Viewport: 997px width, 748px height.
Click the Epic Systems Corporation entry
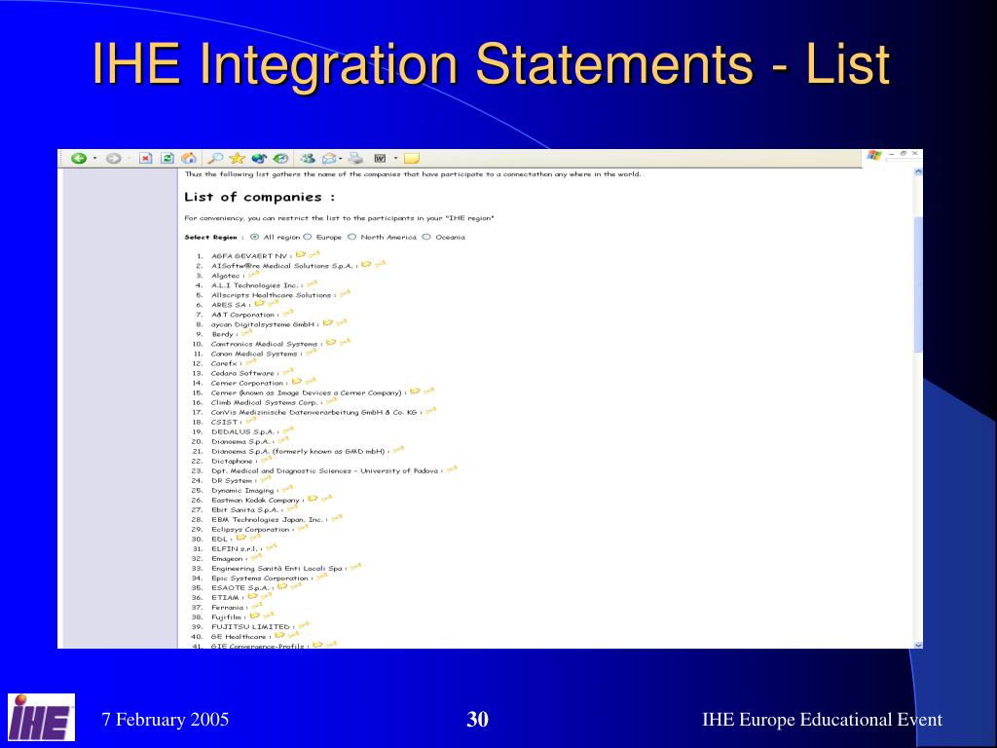click(260, 579)
